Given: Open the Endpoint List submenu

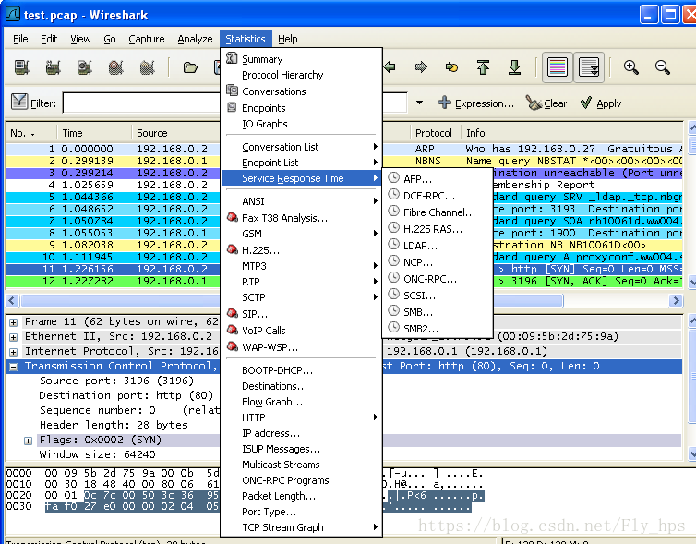Looking at the screenshot, I should (302, 163).
